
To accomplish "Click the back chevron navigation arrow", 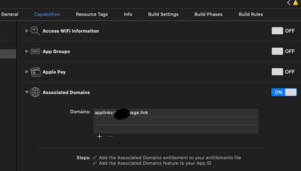I will pyautogui.click(x=288, y=3).
